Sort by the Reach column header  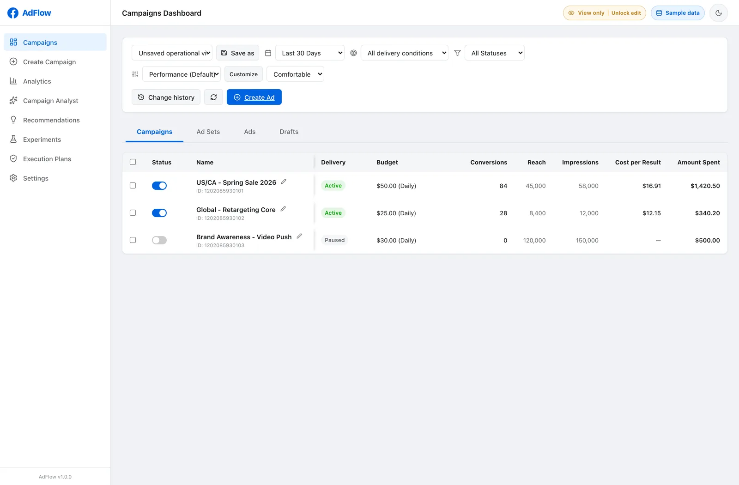point(537,162)
